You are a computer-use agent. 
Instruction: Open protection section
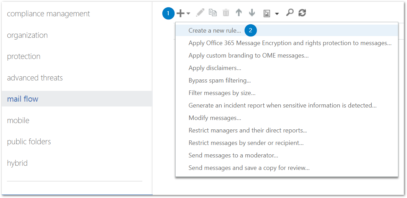24,57
